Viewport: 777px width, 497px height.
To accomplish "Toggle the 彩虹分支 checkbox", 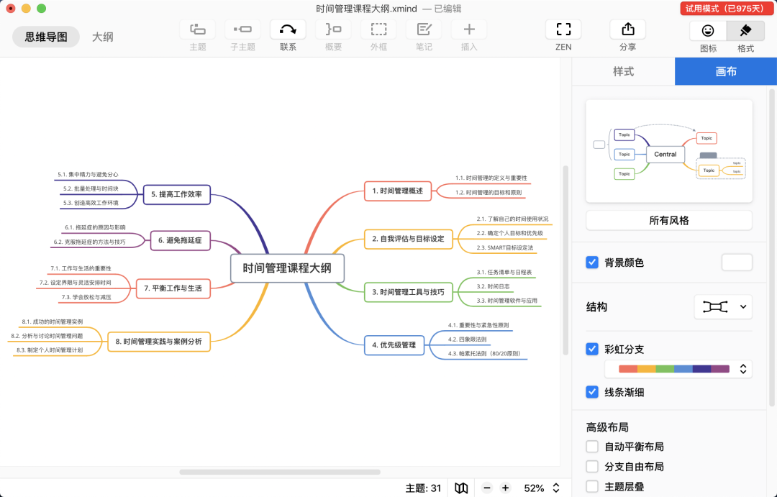I will [592, 349].
